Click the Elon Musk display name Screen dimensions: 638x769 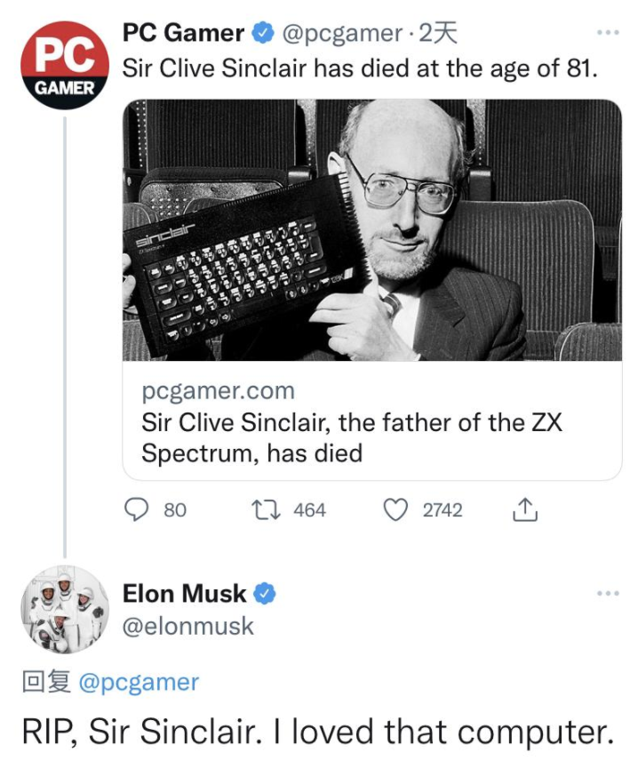coord(184,594)
